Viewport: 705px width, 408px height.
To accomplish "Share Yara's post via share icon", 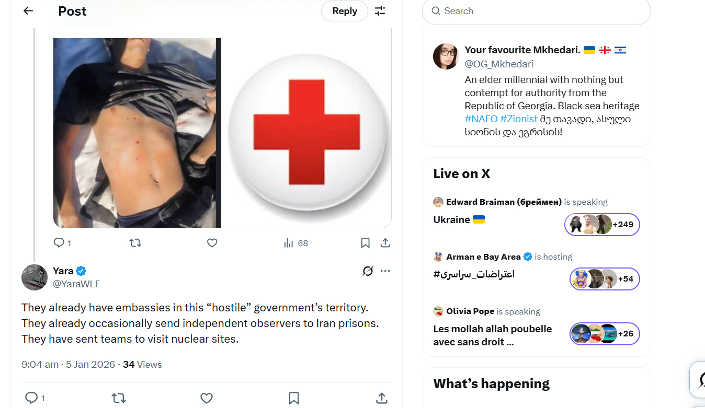I will (382, 398).
